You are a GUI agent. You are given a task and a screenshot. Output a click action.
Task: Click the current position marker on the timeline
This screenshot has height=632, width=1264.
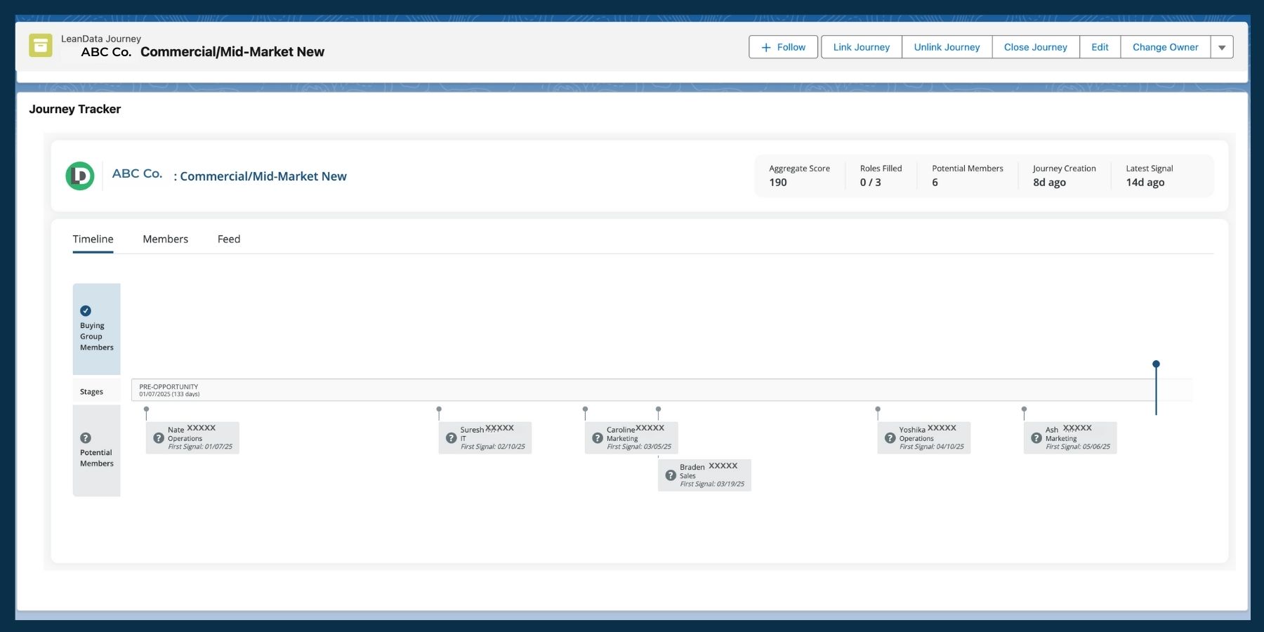pos(1156,364)
